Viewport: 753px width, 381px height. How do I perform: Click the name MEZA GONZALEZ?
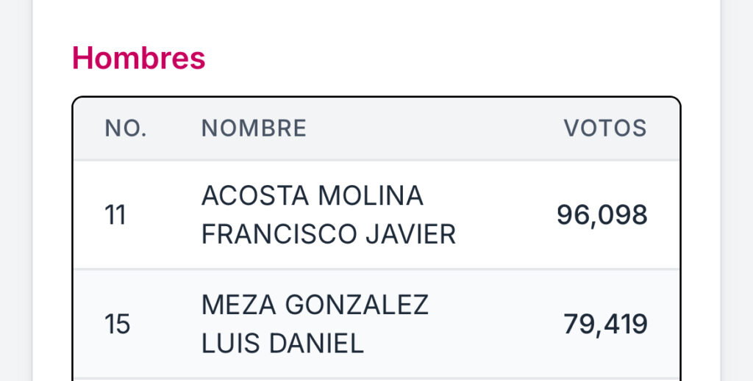315,305
